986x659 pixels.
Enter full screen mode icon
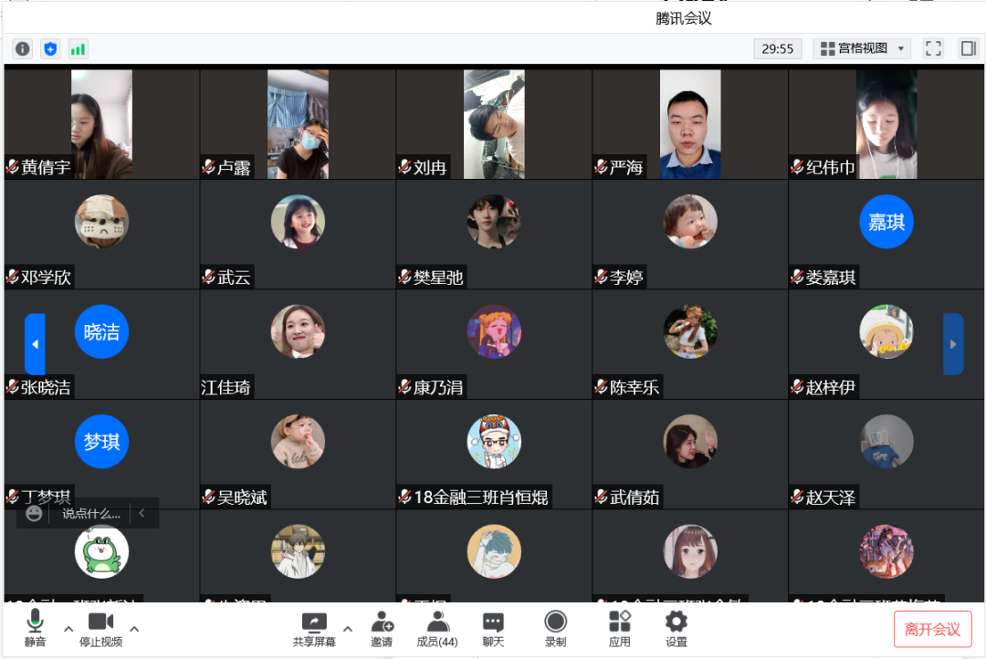tap(934, 48)
